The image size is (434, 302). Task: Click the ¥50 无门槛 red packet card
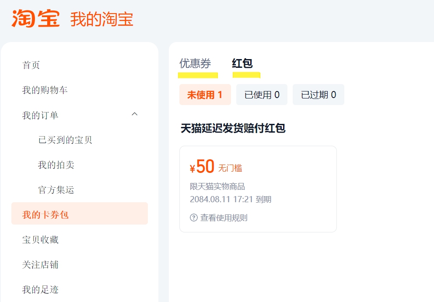pos(258,189)
